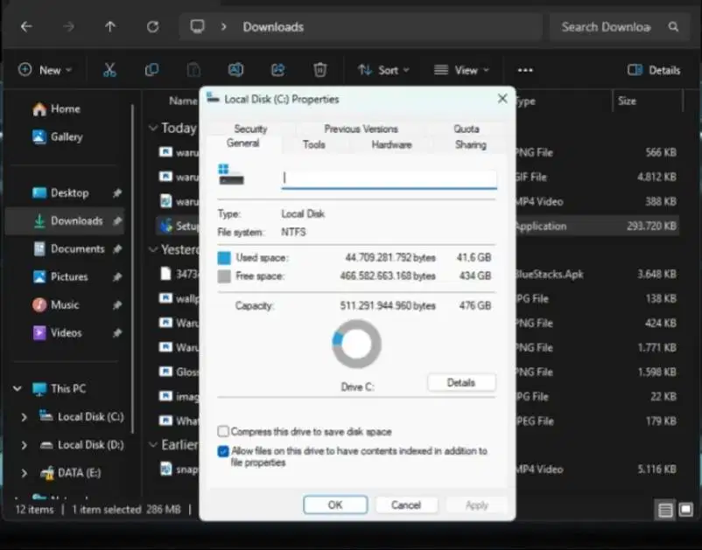Image resolution: width=702 pixels, height=550 pixels.
Task: Click the OK button
Action: click(x=335, y=505)
